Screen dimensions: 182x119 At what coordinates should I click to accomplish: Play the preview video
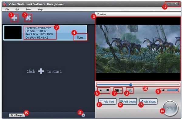pyautogui.click(x=101, y=90)
